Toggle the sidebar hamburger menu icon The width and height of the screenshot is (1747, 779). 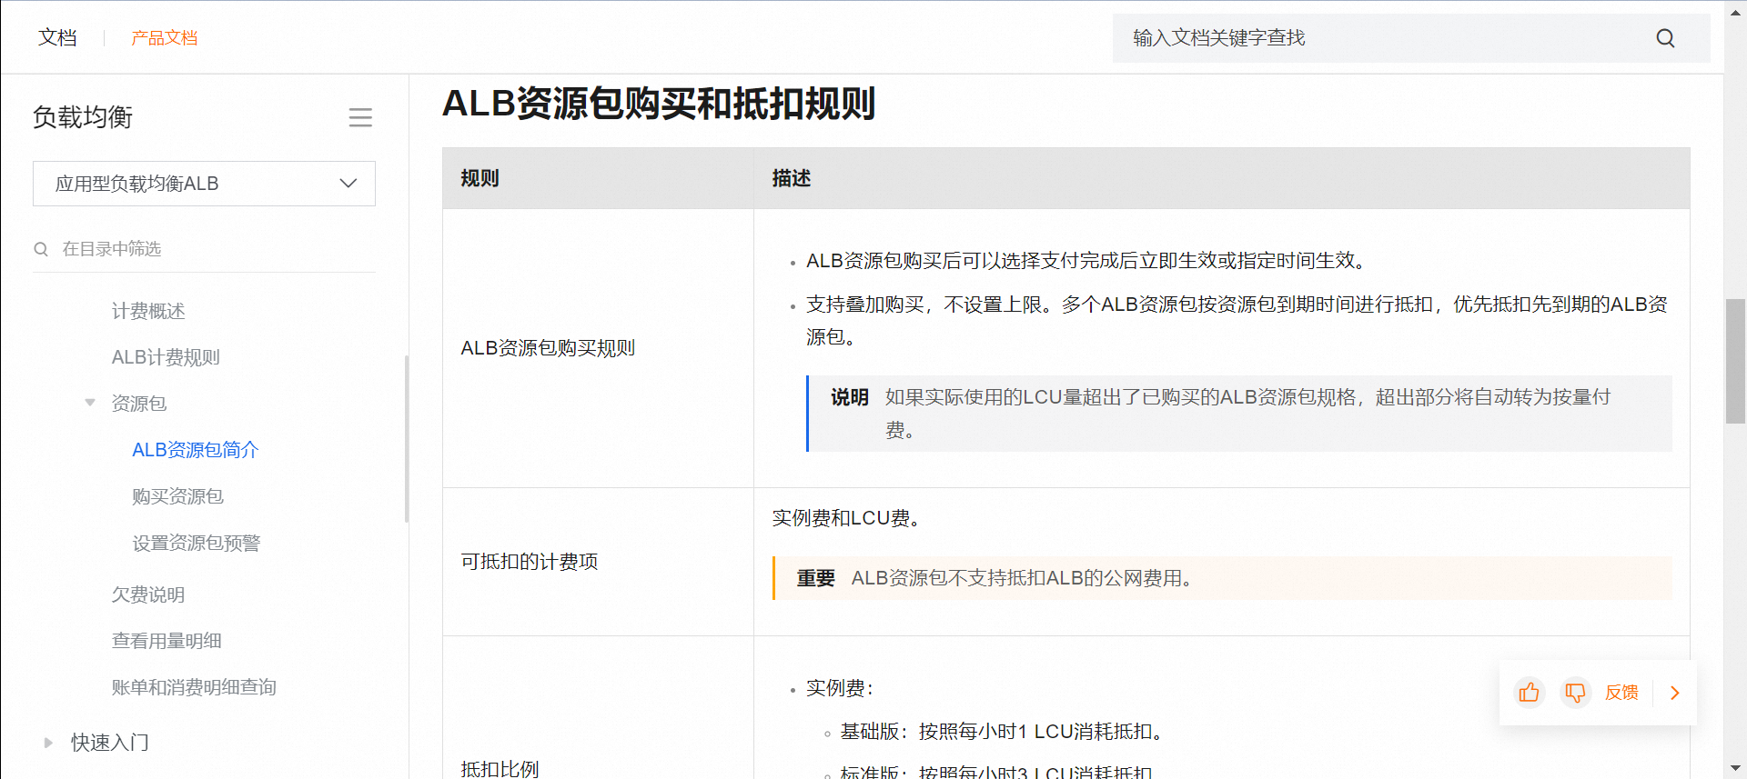point(360,117)
